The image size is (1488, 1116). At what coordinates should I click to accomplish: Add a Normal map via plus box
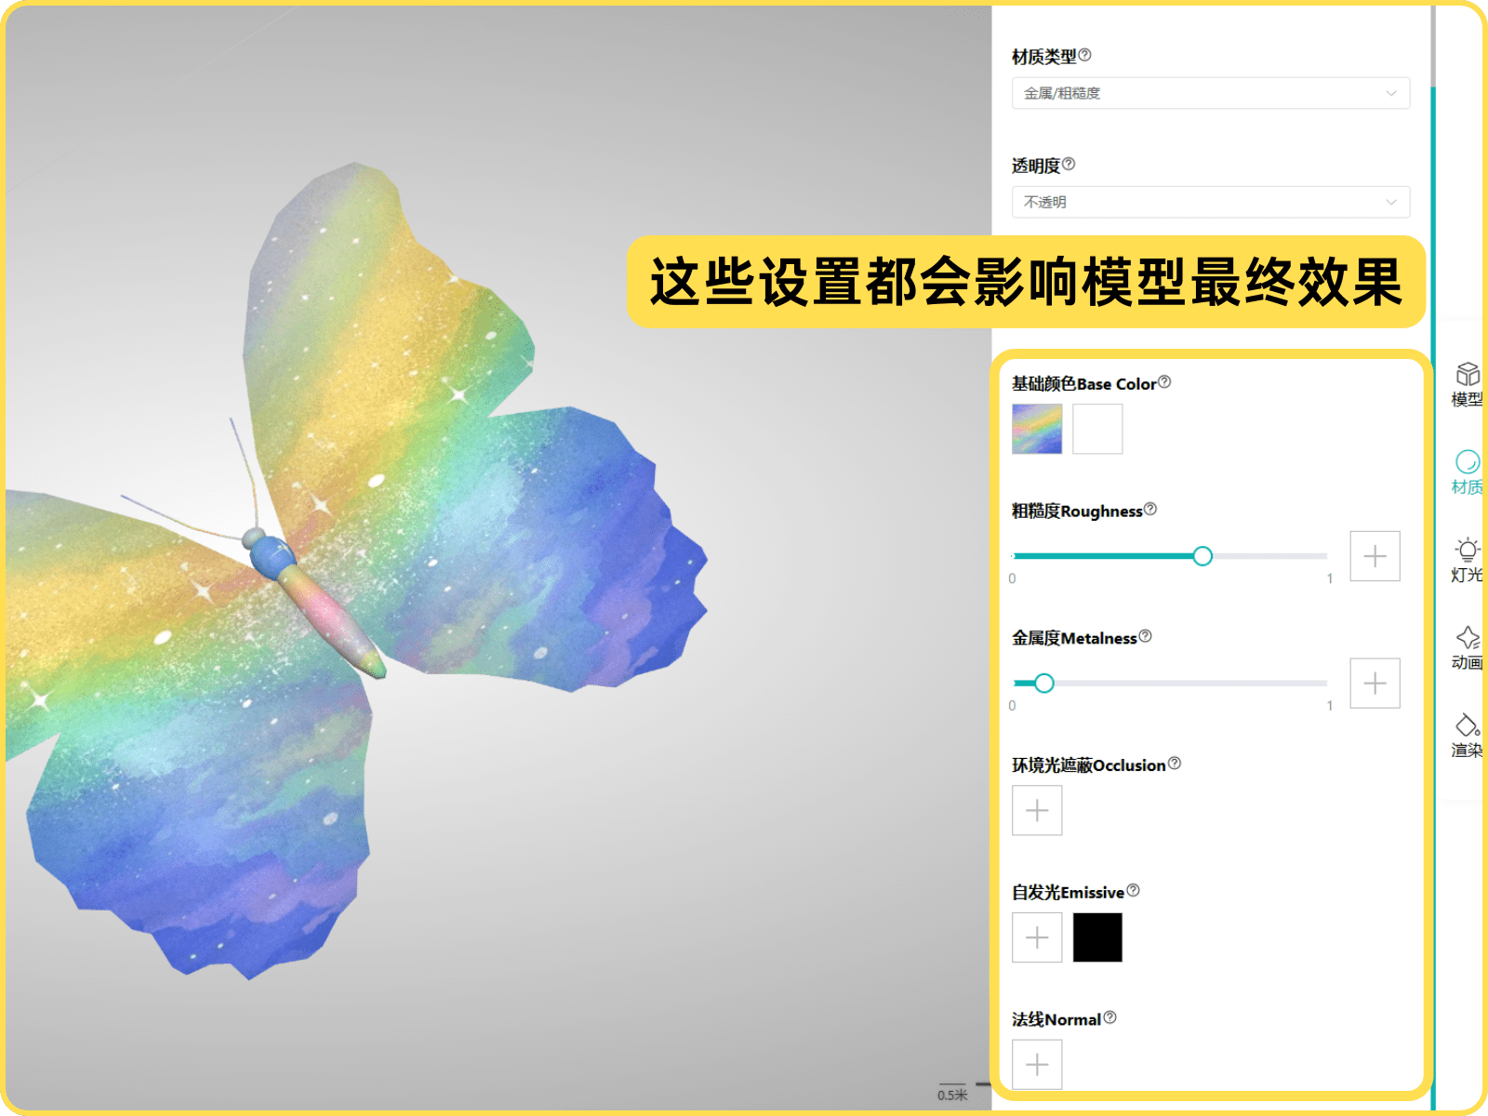click(1037, 1064)
